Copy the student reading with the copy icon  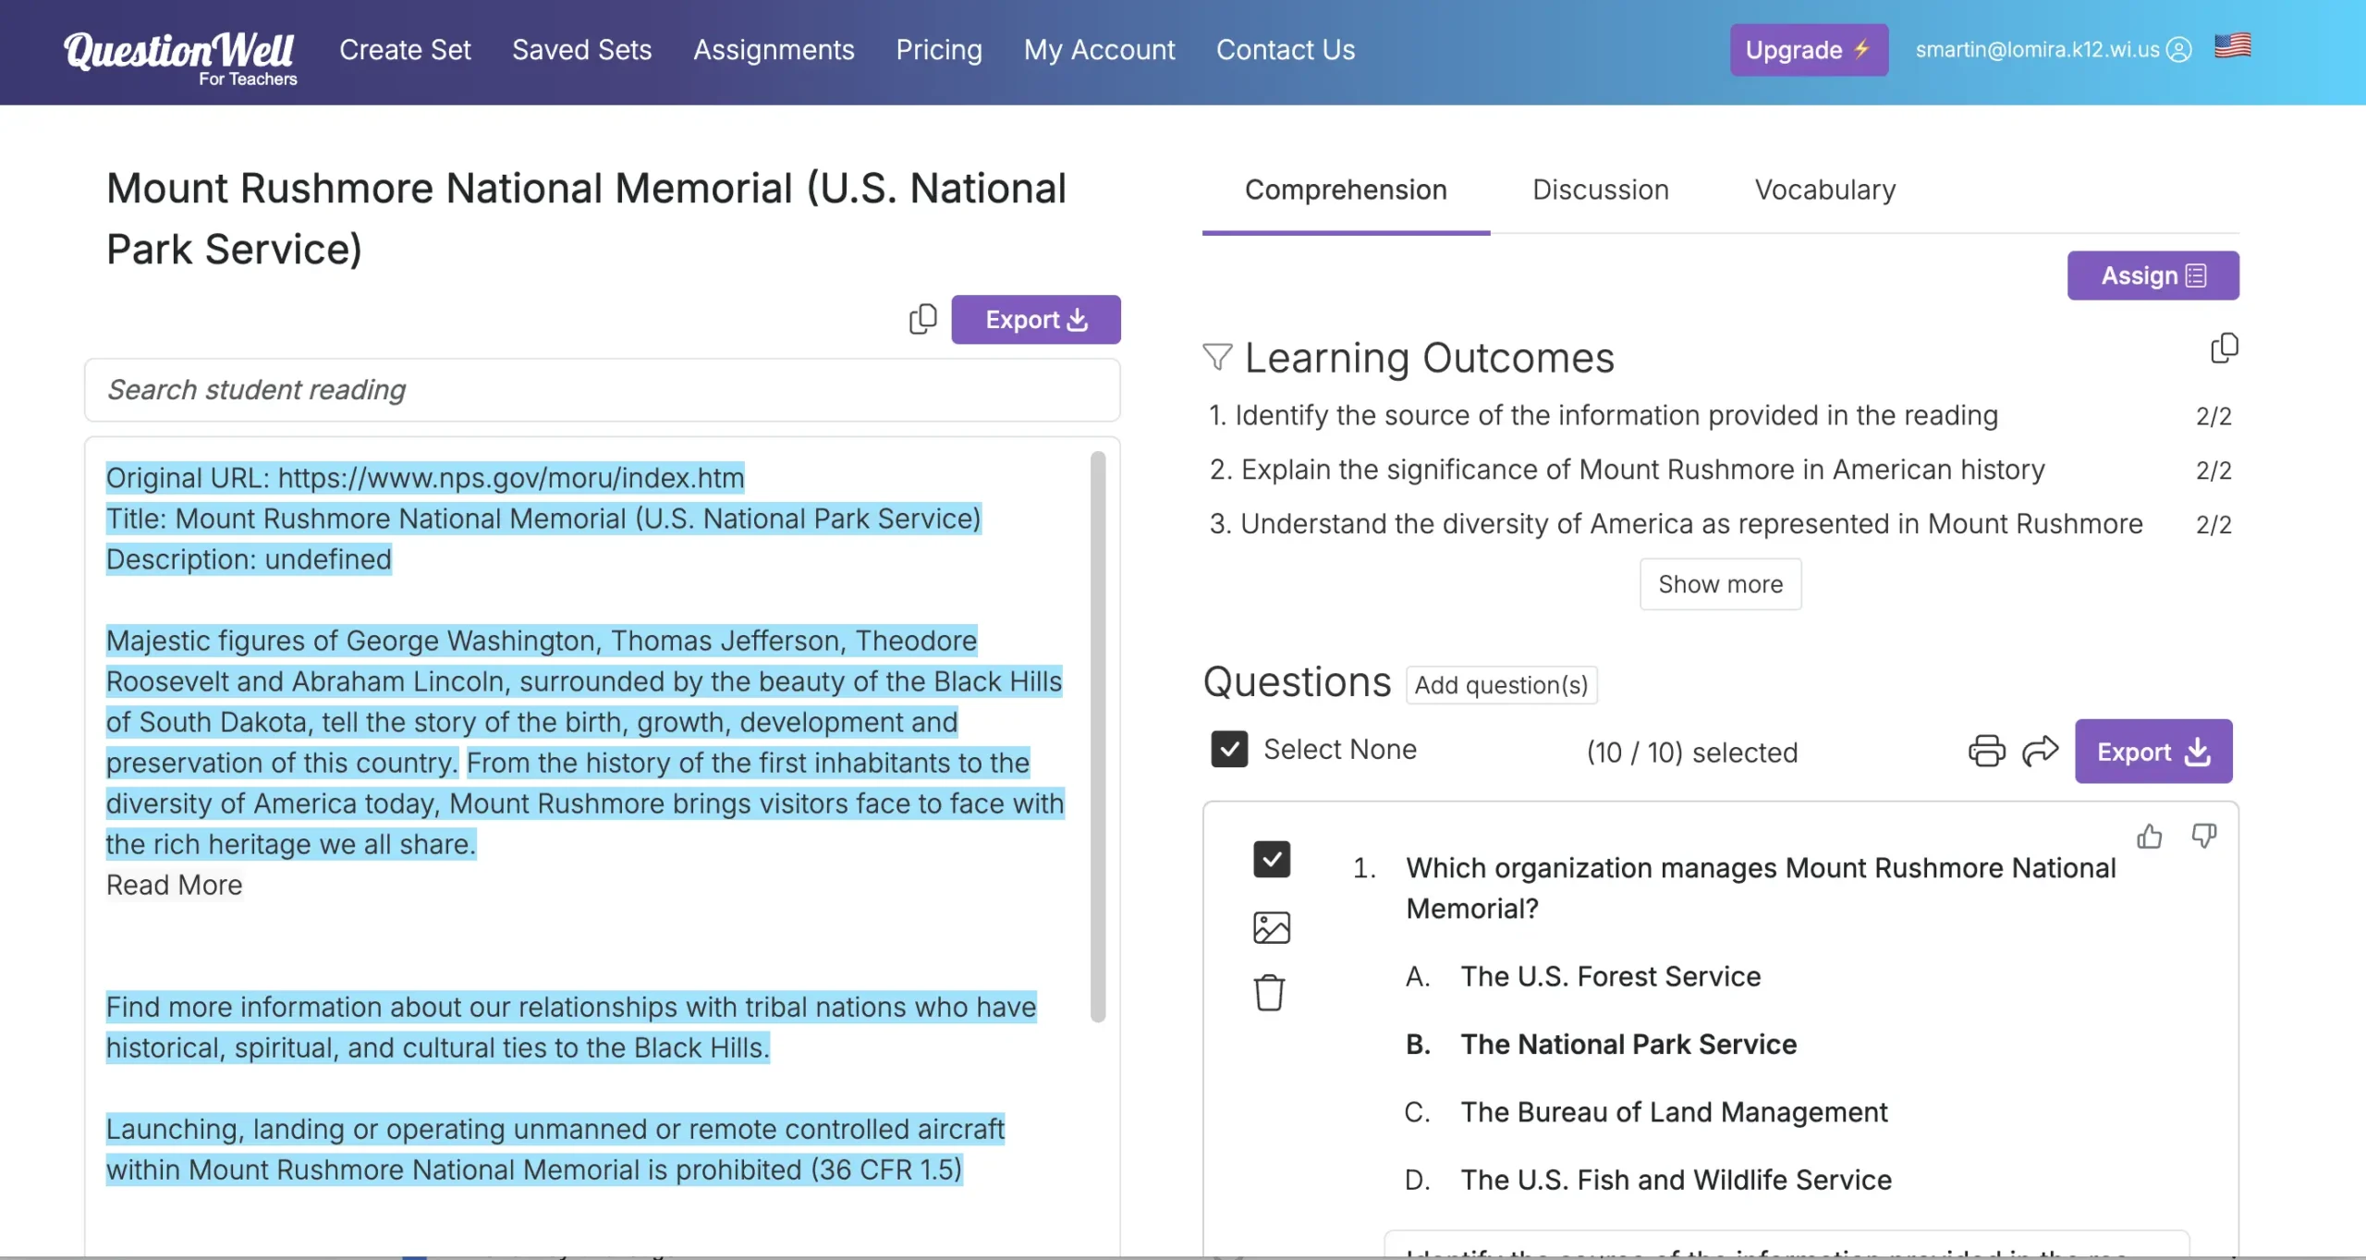[922, 319]
